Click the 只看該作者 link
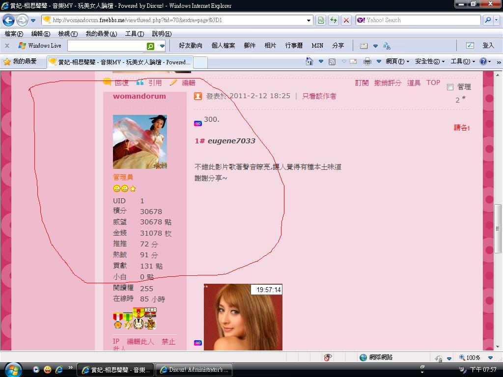Viewport: 503px width, 377px height. (x=319, y=96)
